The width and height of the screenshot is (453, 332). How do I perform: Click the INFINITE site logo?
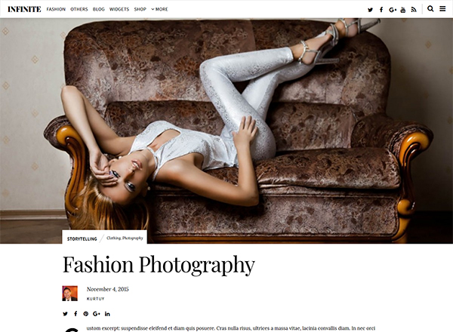tap(24, 9)
